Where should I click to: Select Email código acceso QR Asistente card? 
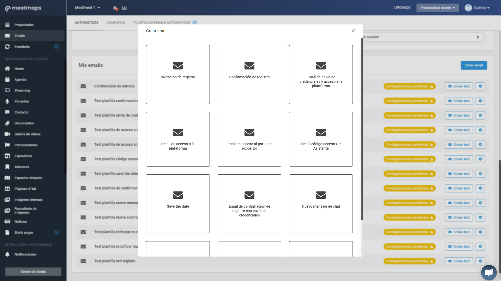[321, 139]
